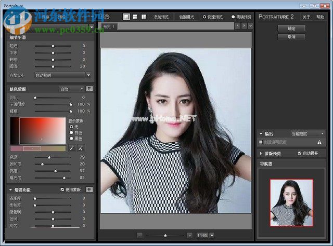The width and height of the screenshot is (333, 246).
Task: Click the zoom out minus button
Action: click(140, 235)
